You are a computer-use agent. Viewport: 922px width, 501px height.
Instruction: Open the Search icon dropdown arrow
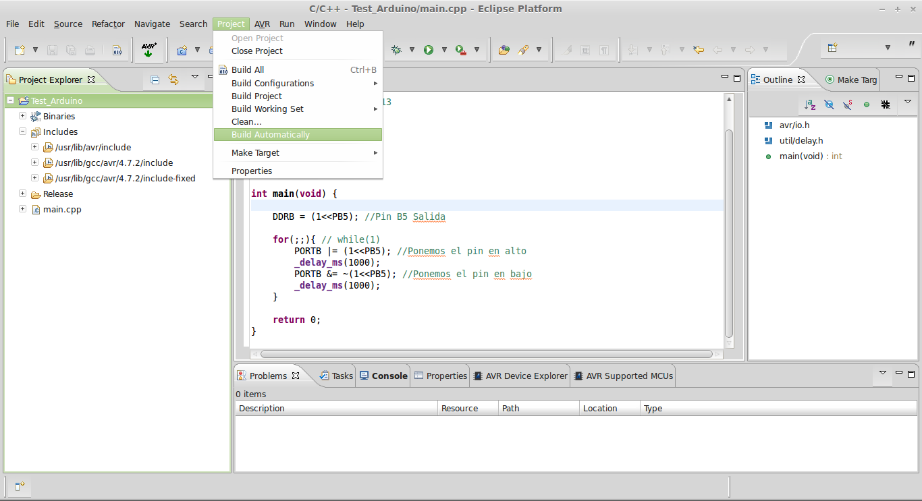tap(539, 50)
